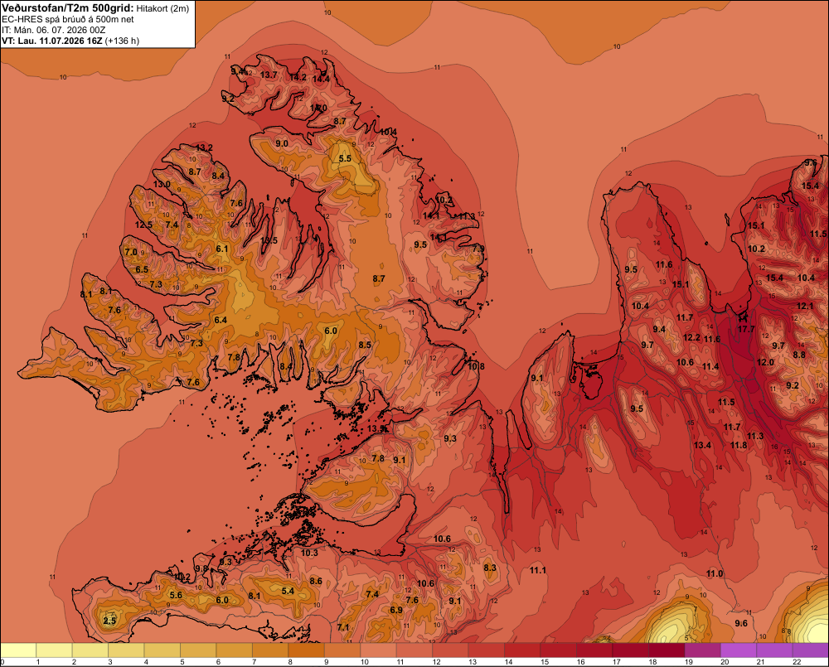Click the 11.4 temperature value

pos(710,367)
